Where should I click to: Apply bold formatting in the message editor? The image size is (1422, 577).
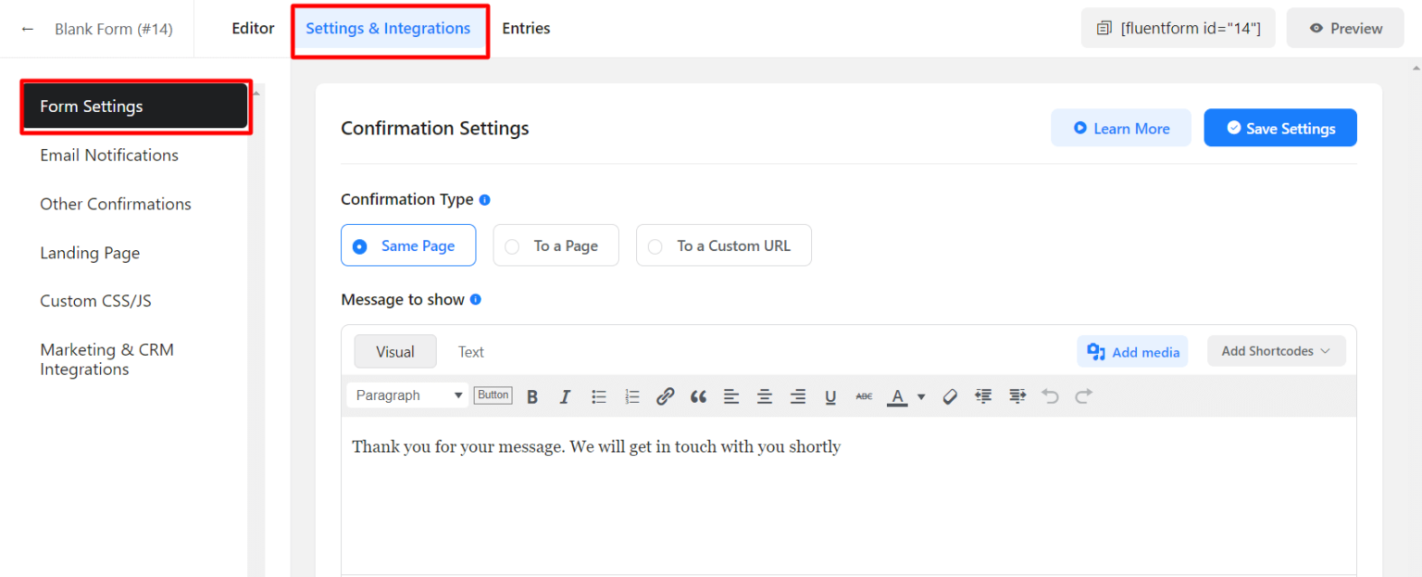click(x=532, y=395)
